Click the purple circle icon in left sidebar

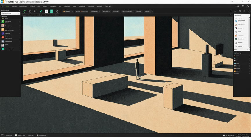(3, 33)
